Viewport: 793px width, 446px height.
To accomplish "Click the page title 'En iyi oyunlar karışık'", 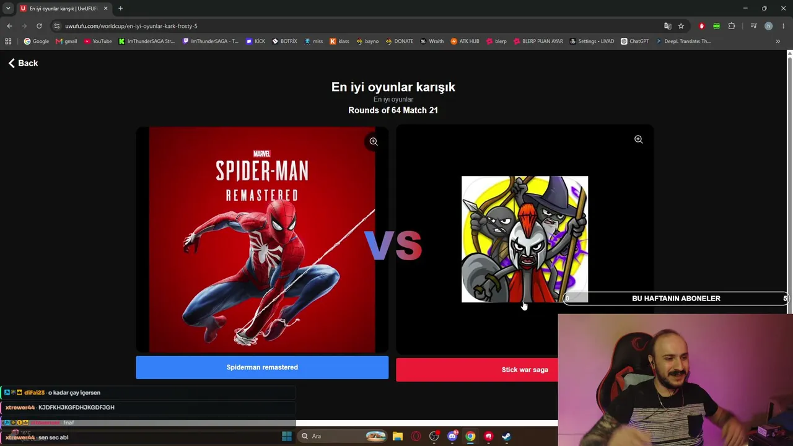I will point(393,87).
